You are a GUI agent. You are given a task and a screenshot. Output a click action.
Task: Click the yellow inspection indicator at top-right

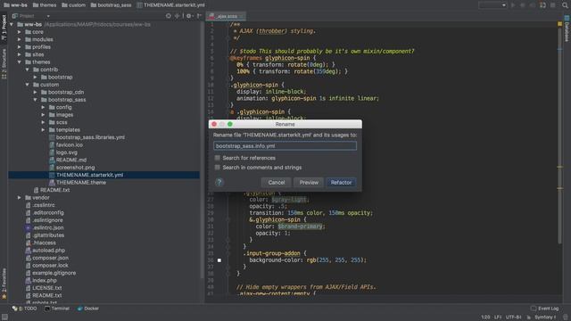[559, 24]
